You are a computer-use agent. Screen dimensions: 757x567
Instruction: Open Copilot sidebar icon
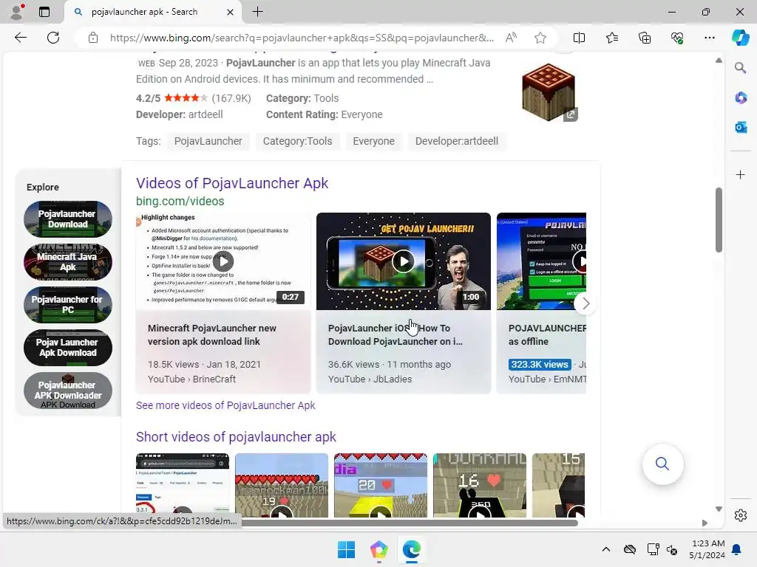click(x=740, y=38)
